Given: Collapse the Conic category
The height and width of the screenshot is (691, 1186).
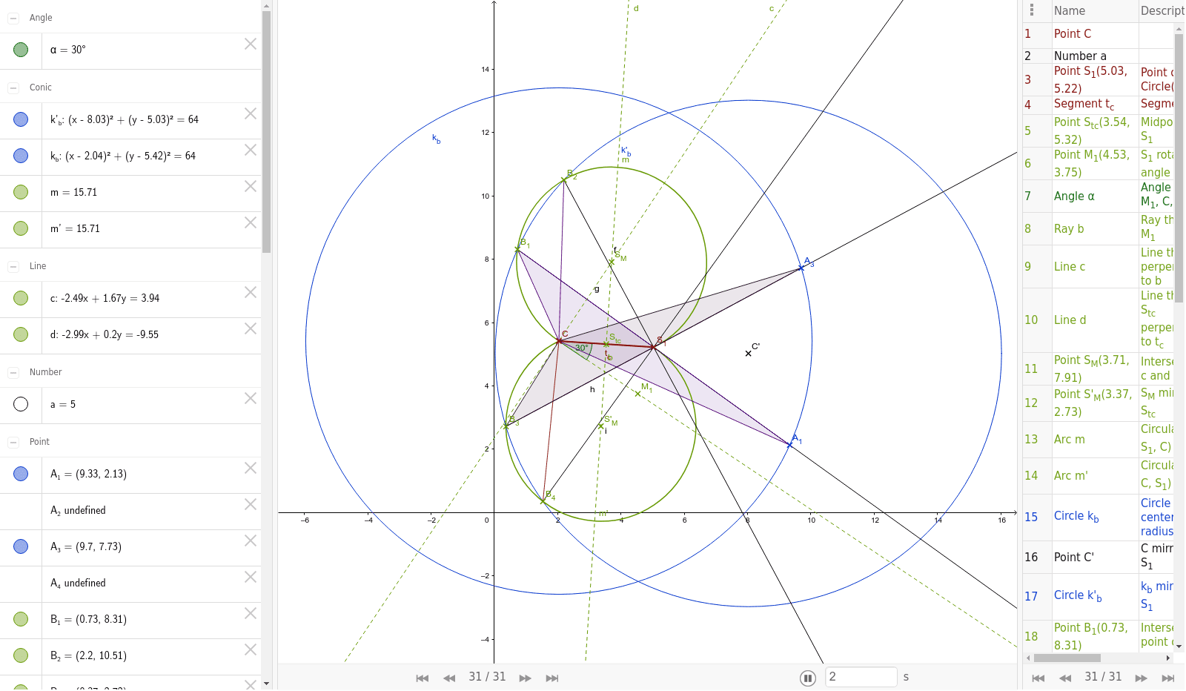Looking at the screenshot, I should 13,87.
